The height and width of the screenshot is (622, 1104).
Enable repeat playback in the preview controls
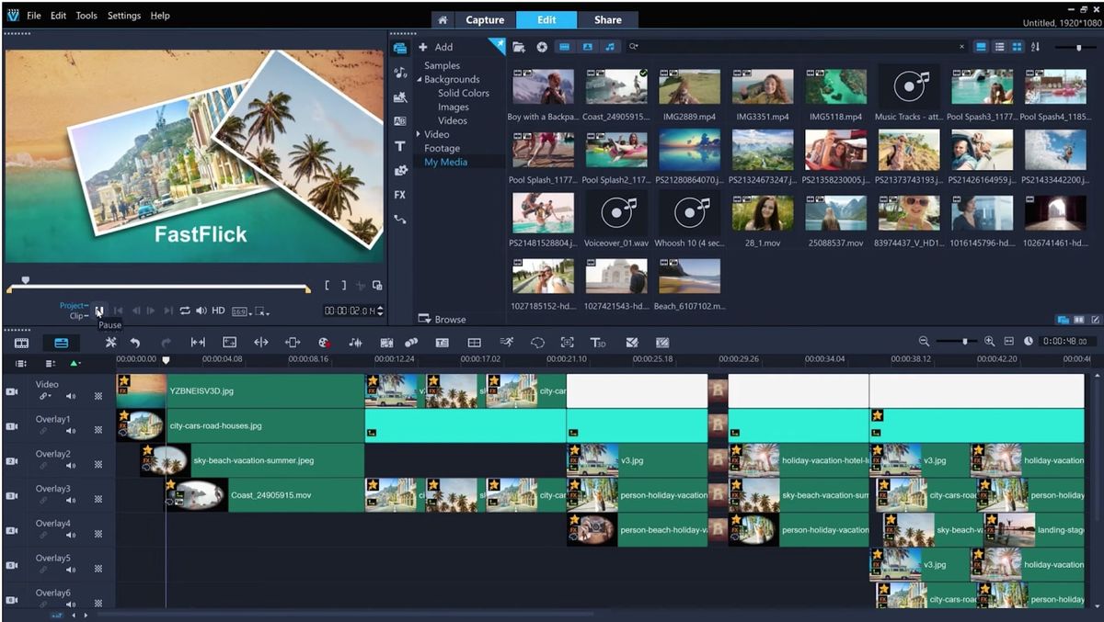click(183, 311)
